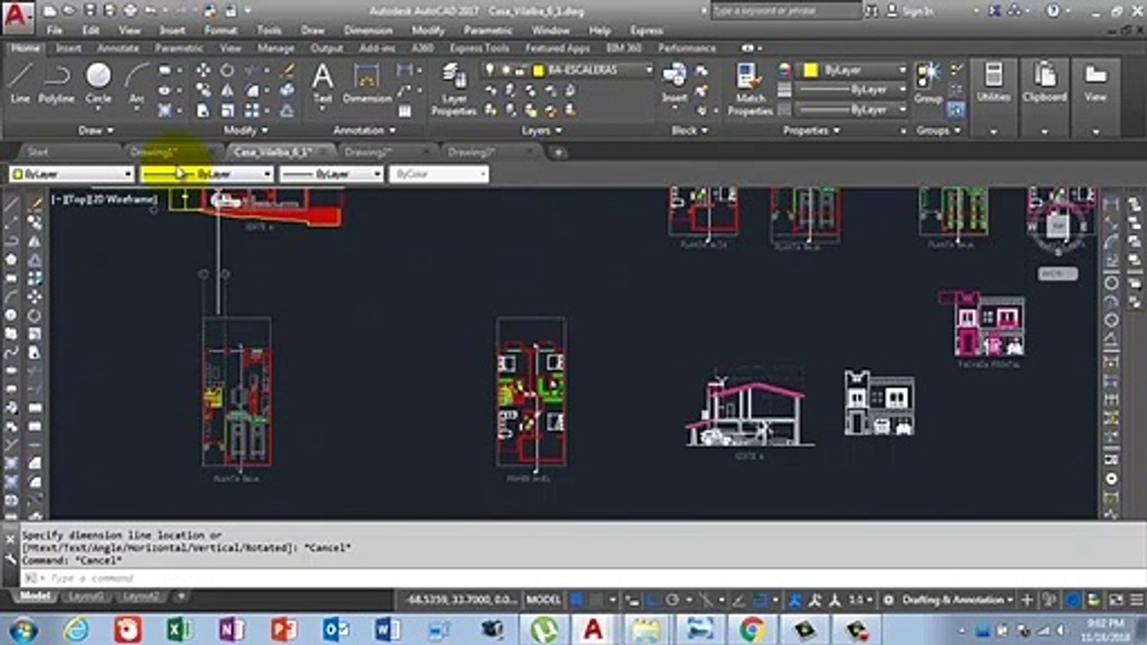
Task: Click the Text annotation tool
Action: click(323, 83)
